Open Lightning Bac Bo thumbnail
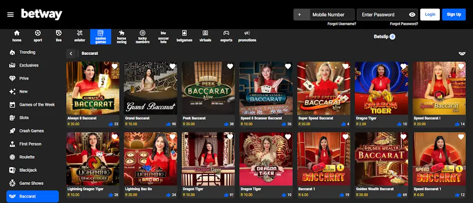Image resolution: width=473 pixels, height=203 pixels. (x=150, y=159)
